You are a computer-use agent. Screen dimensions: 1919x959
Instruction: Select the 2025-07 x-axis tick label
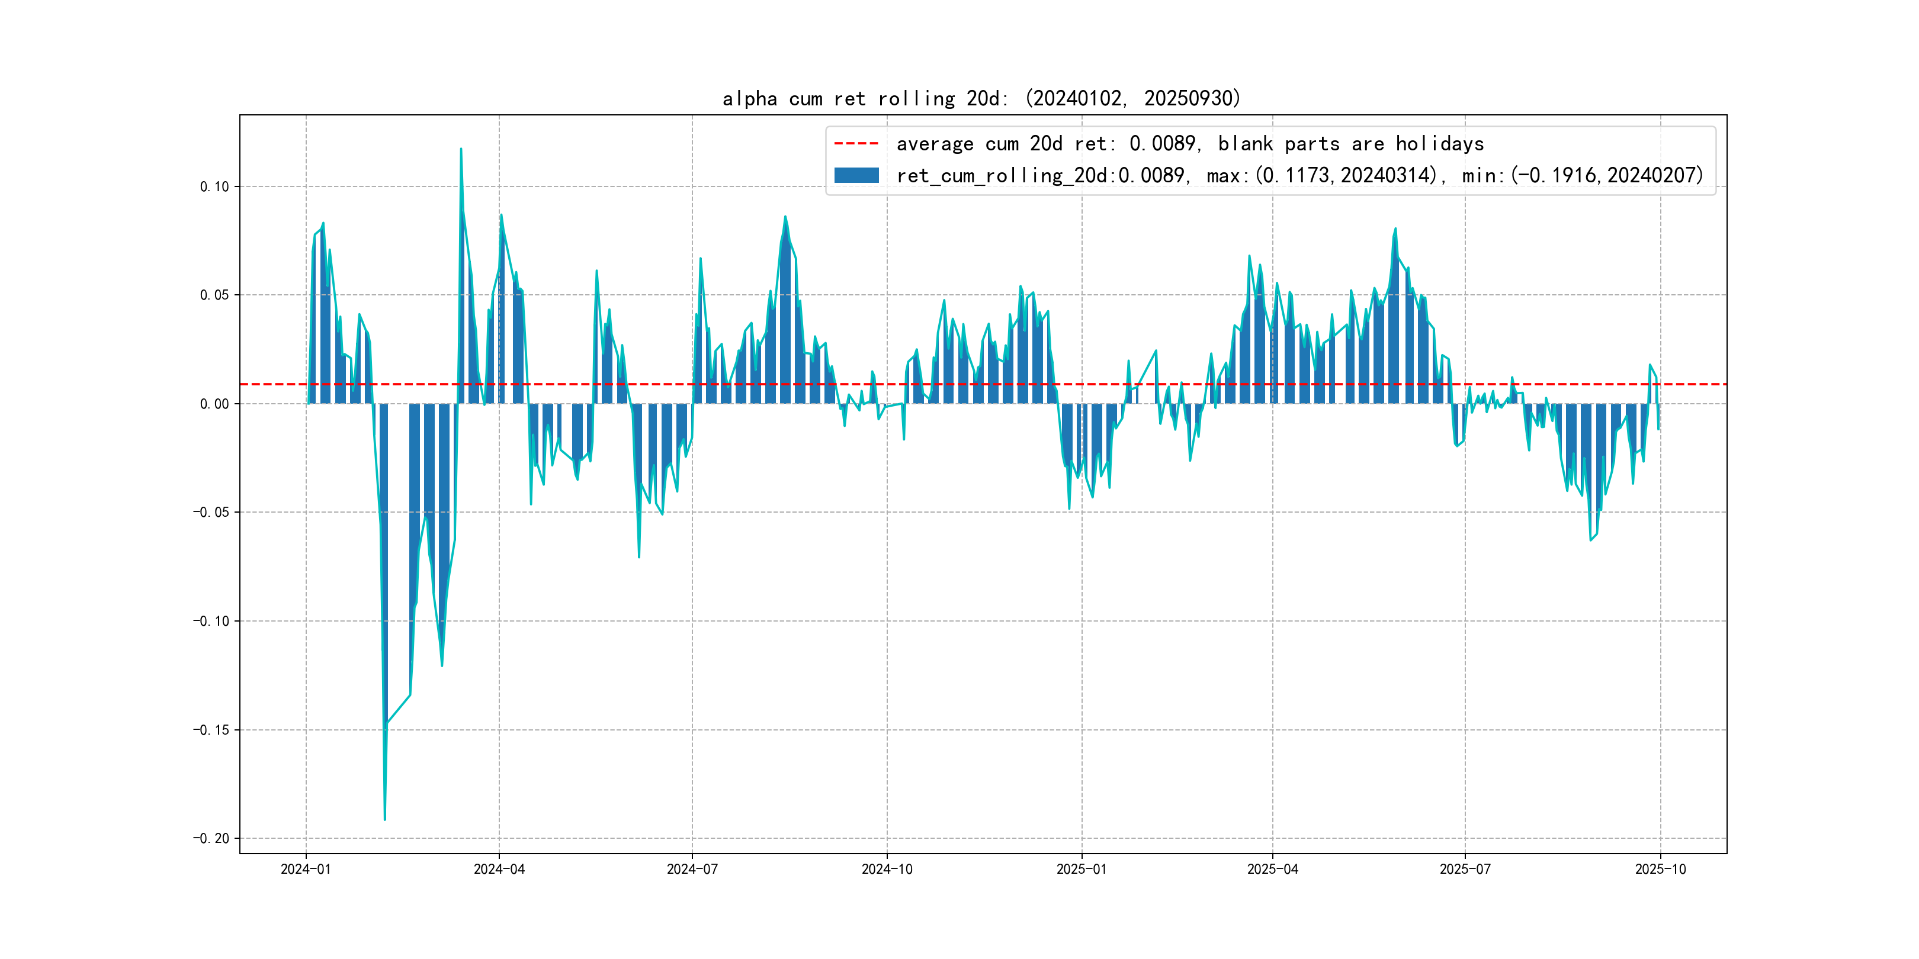(1465, 869)
